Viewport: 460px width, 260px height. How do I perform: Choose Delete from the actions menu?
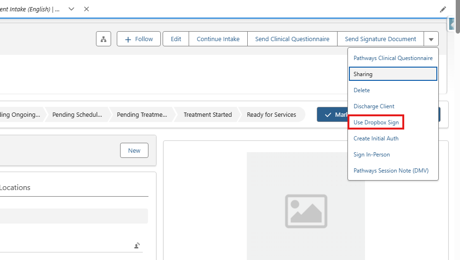(x=393, y=90)
